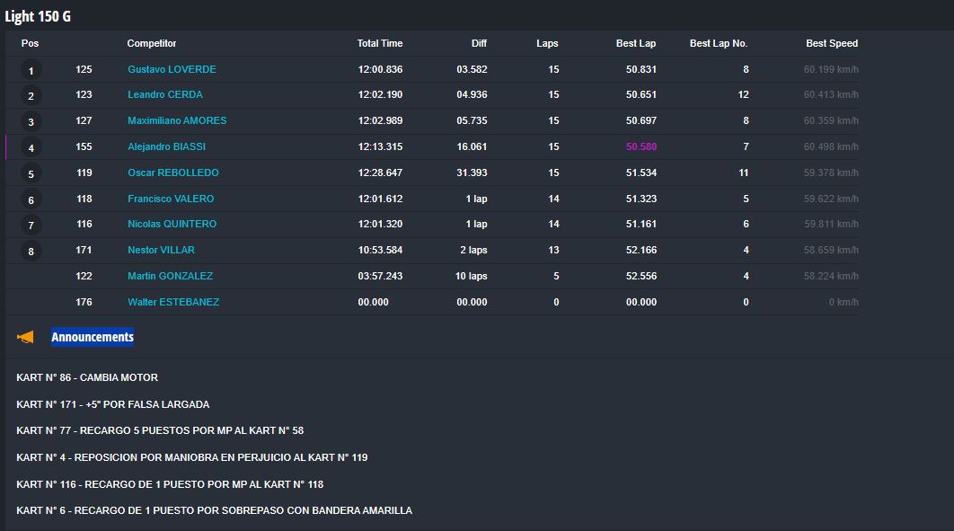Screen dimensions: 954x531
Task: Click the Competitor column header
Action: (152, 43)
